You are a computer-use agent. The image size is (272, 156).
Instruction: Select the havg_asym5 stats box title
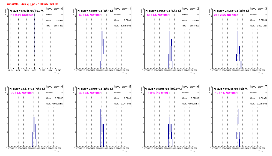point(122,86)
